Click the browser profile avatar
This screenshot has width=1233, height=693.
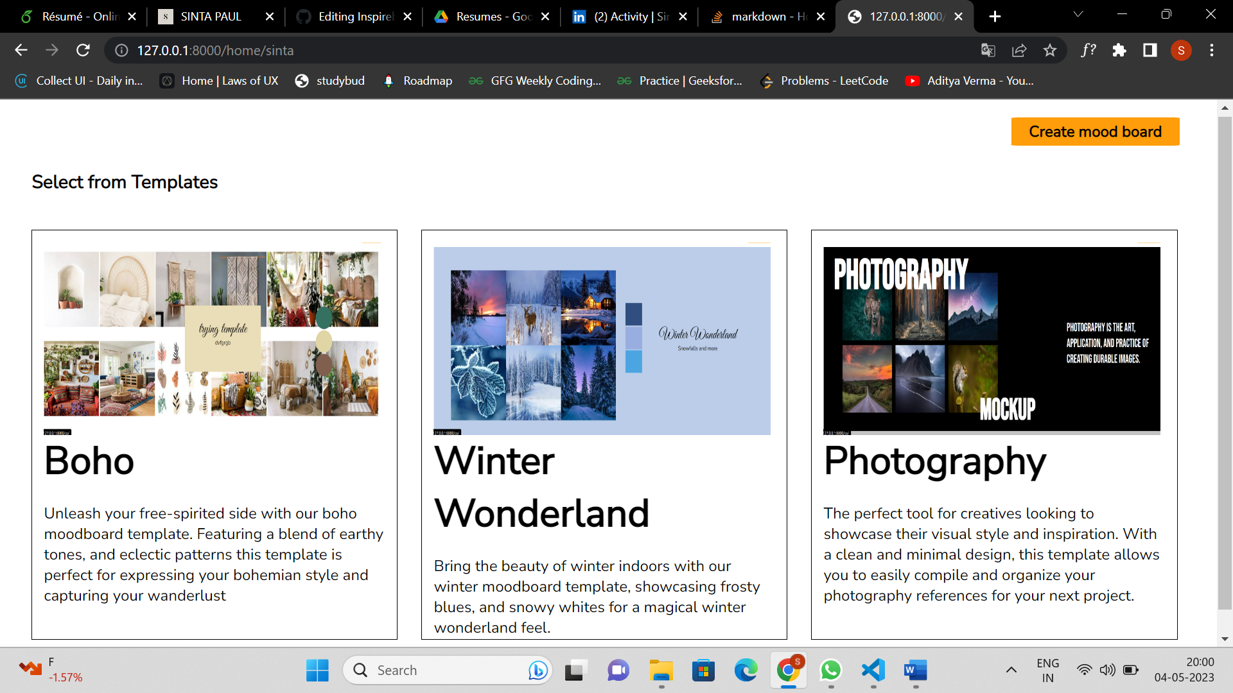(1182, 50)
